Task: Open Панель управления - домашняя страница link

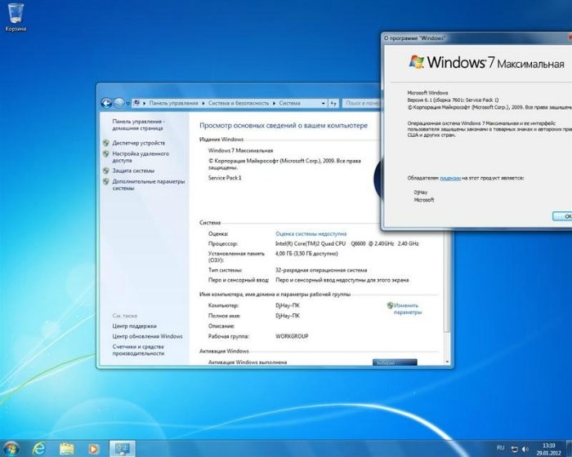Action: point(138,125)
